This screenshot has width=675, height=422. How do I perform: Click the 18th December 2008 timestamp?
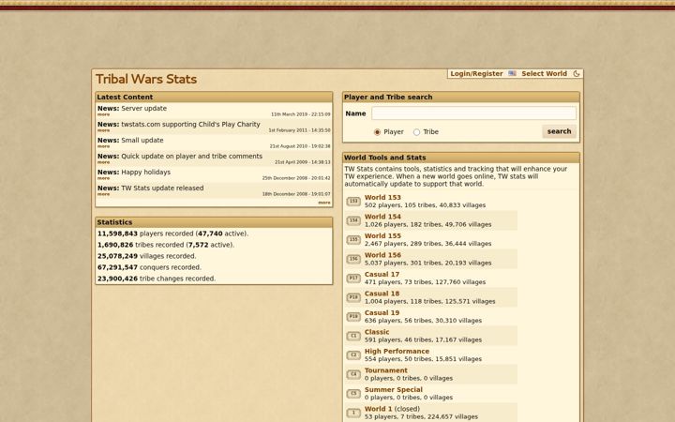pos(296,194)
